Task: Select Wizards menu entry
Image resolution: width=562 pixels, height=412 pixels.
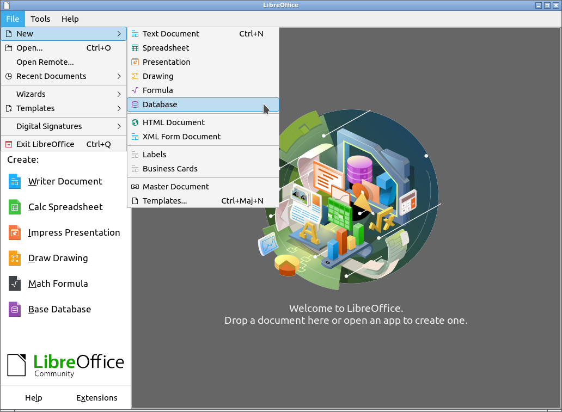Action: click(x=64, y=94)
